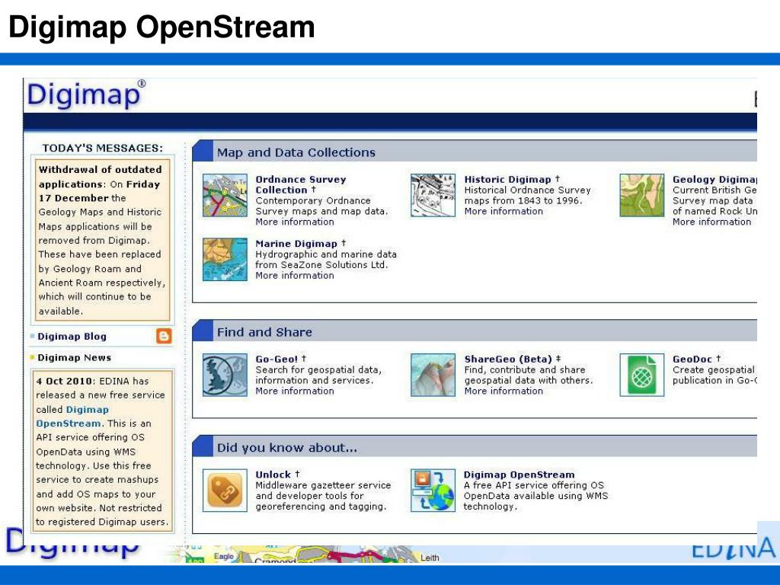The height and width of the screenshot is (585, 780).
Task: Open the Digimap OpenStream globe icon
Action: click(x=433, y=491)
